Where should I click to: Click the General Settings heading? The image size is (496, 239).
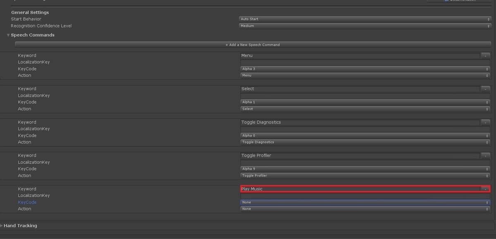[30, 12]
